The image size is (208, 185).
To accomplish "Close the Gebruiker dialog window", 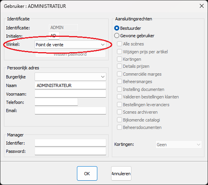I will click(202, 6).
